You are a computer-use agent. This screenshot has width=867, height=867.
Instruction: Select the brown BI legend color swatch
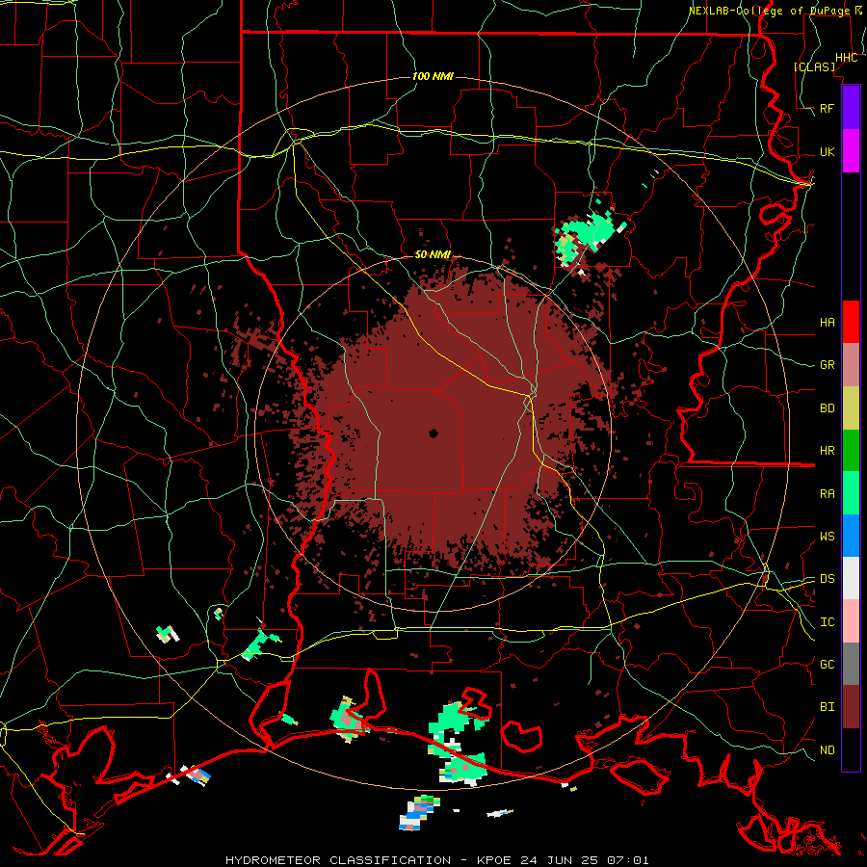pyautogui.click(x=851, y=707)
